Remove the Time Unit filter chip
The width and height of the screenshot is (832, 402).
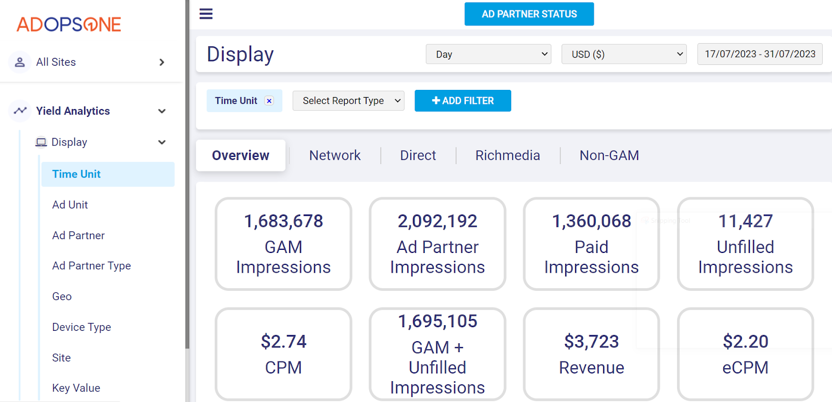click(269, 101)
